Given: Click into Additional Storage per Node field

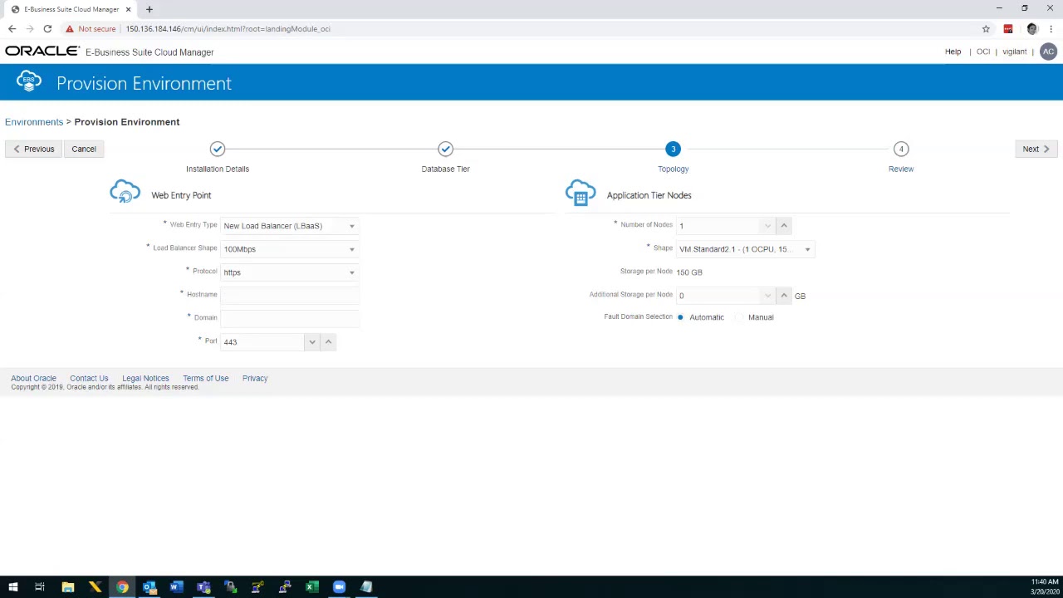Looking at the screenshot, I should 718,295.
